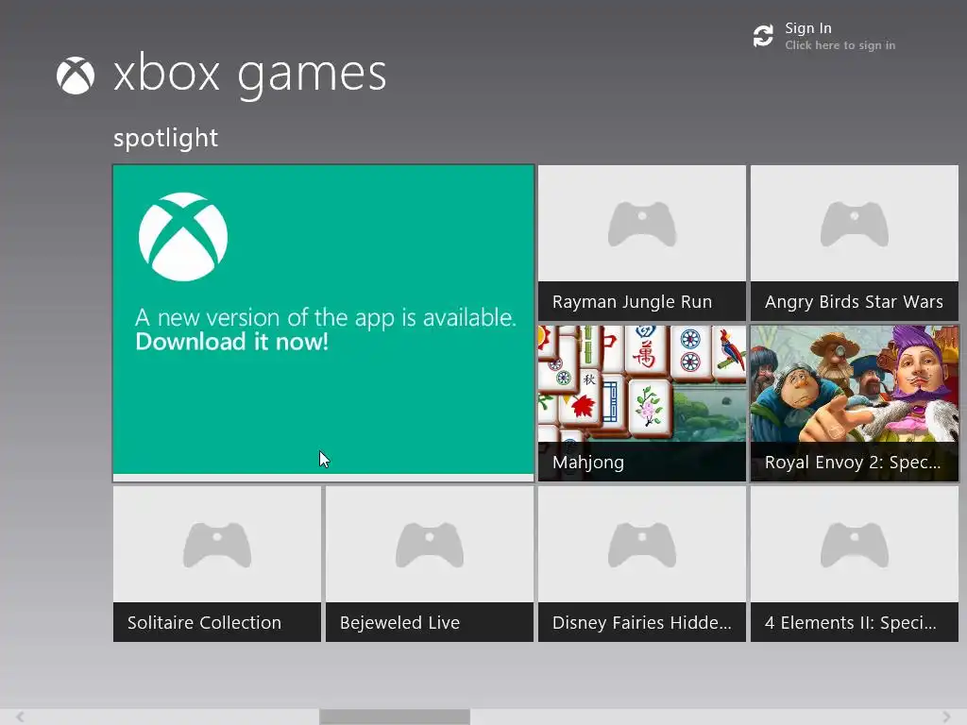Click the Bejeweled Live label
The height and width of the screenshot is (725, 967).
pos(399,623)
